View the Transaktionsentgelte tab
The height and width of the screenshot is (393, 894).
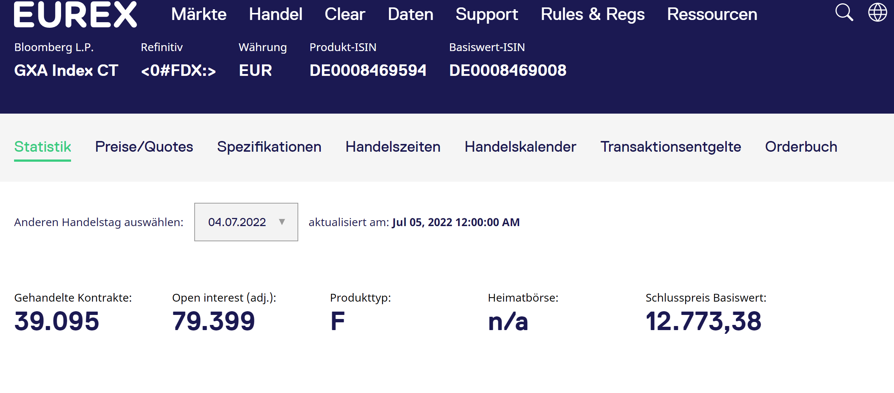[670, 147]
